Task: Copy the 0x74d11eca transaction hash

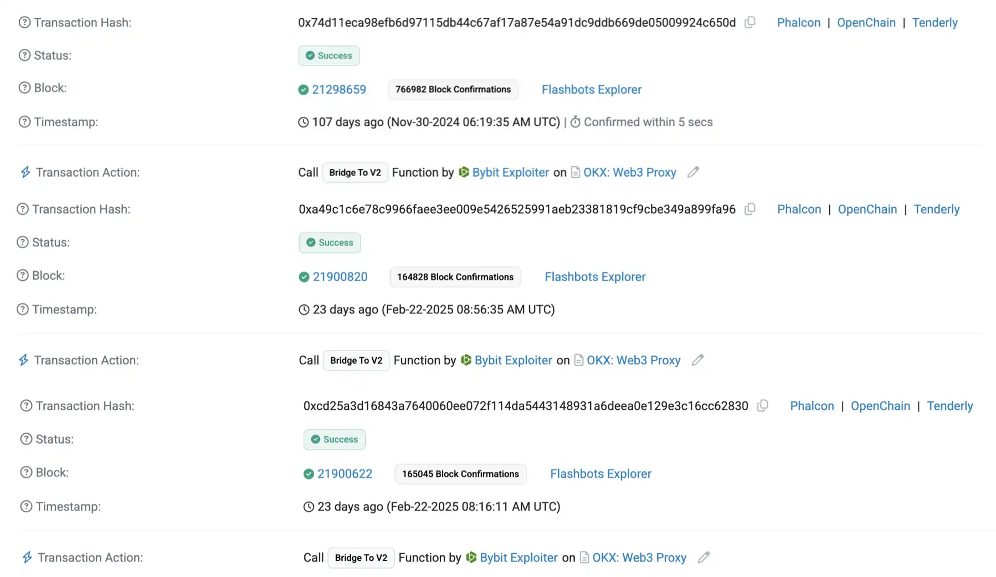Action: [x=750, y=23]
